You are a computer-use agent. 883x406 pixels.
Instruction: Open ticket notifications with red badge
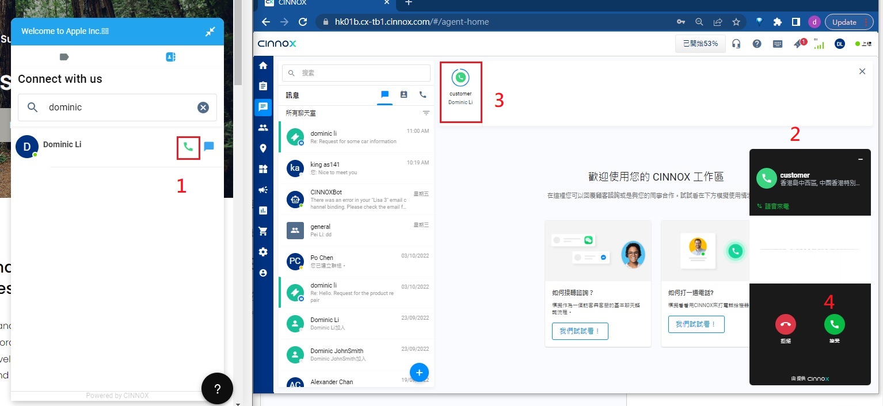[799, 44]
